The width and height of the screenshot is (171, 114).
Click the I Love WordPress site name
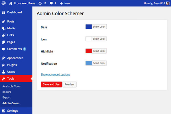(25, 3)
